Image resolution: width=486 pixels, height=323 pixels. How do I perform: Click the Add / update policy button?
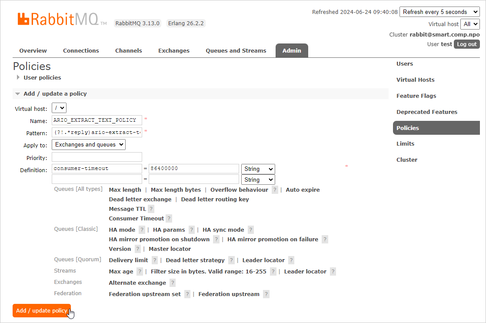point(42,310)
